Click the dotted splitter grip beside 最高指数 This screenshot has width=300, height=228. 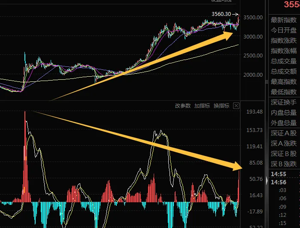[x=267, y=82]
